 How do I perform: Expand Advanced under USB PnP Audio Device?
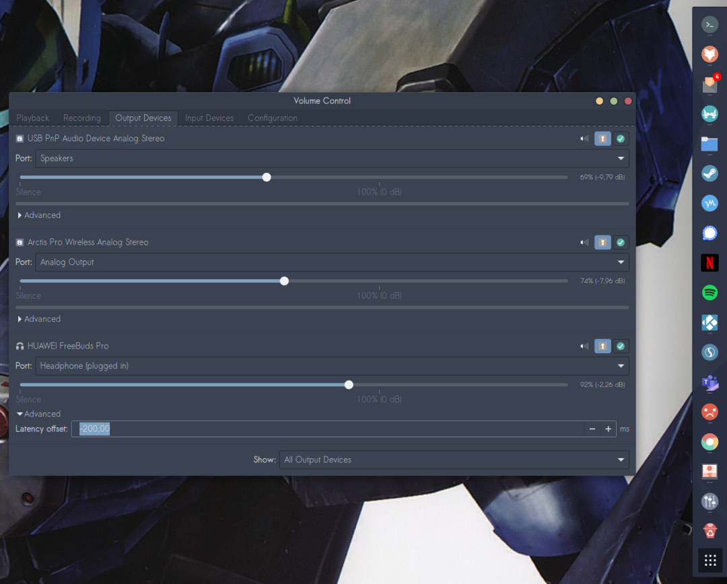coord(39,215)
